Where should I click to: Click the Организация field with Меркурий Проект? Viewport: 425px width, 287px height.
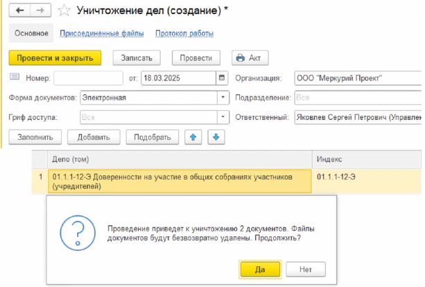[x=358, y=78]
